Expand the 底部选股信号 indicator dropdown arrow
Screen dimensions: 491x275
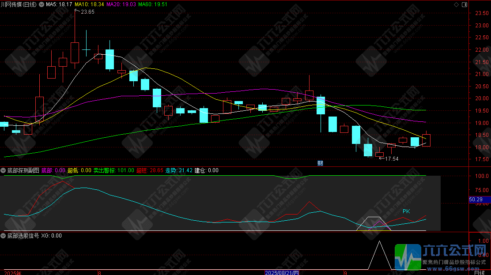point(4,236)
